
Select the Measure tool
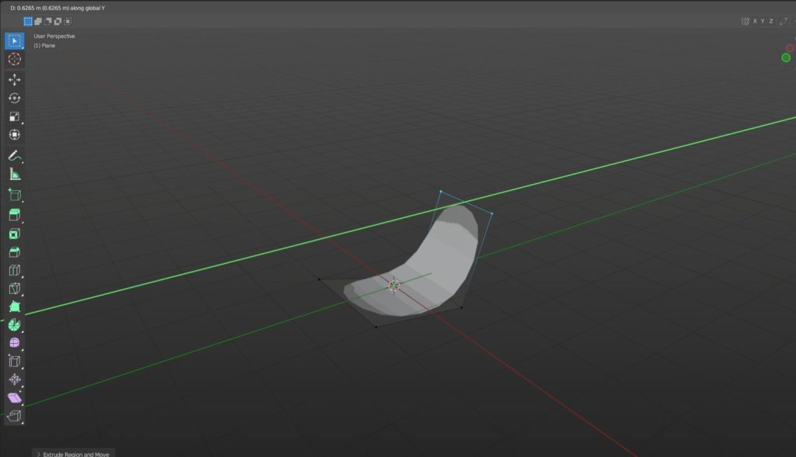click(14, 175)
